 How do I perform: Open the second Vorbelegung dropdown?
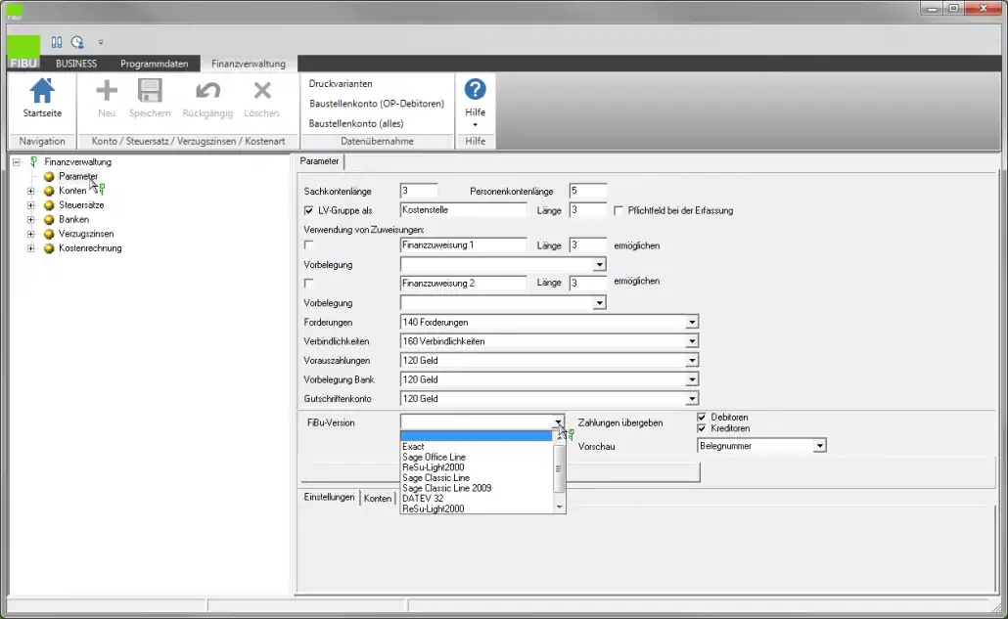click(599, 302)
